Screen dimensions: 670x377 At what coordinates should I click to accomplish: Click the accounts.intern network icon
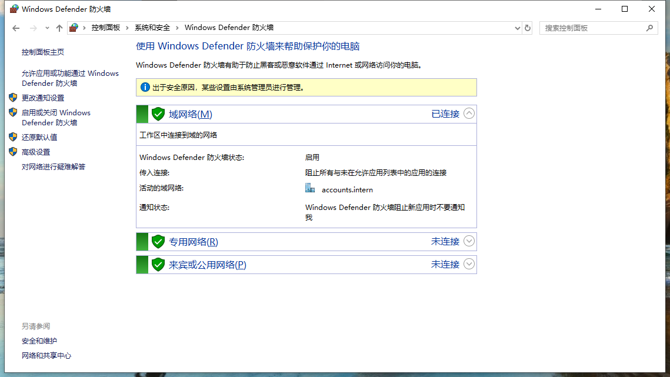(x=310, y=188)
